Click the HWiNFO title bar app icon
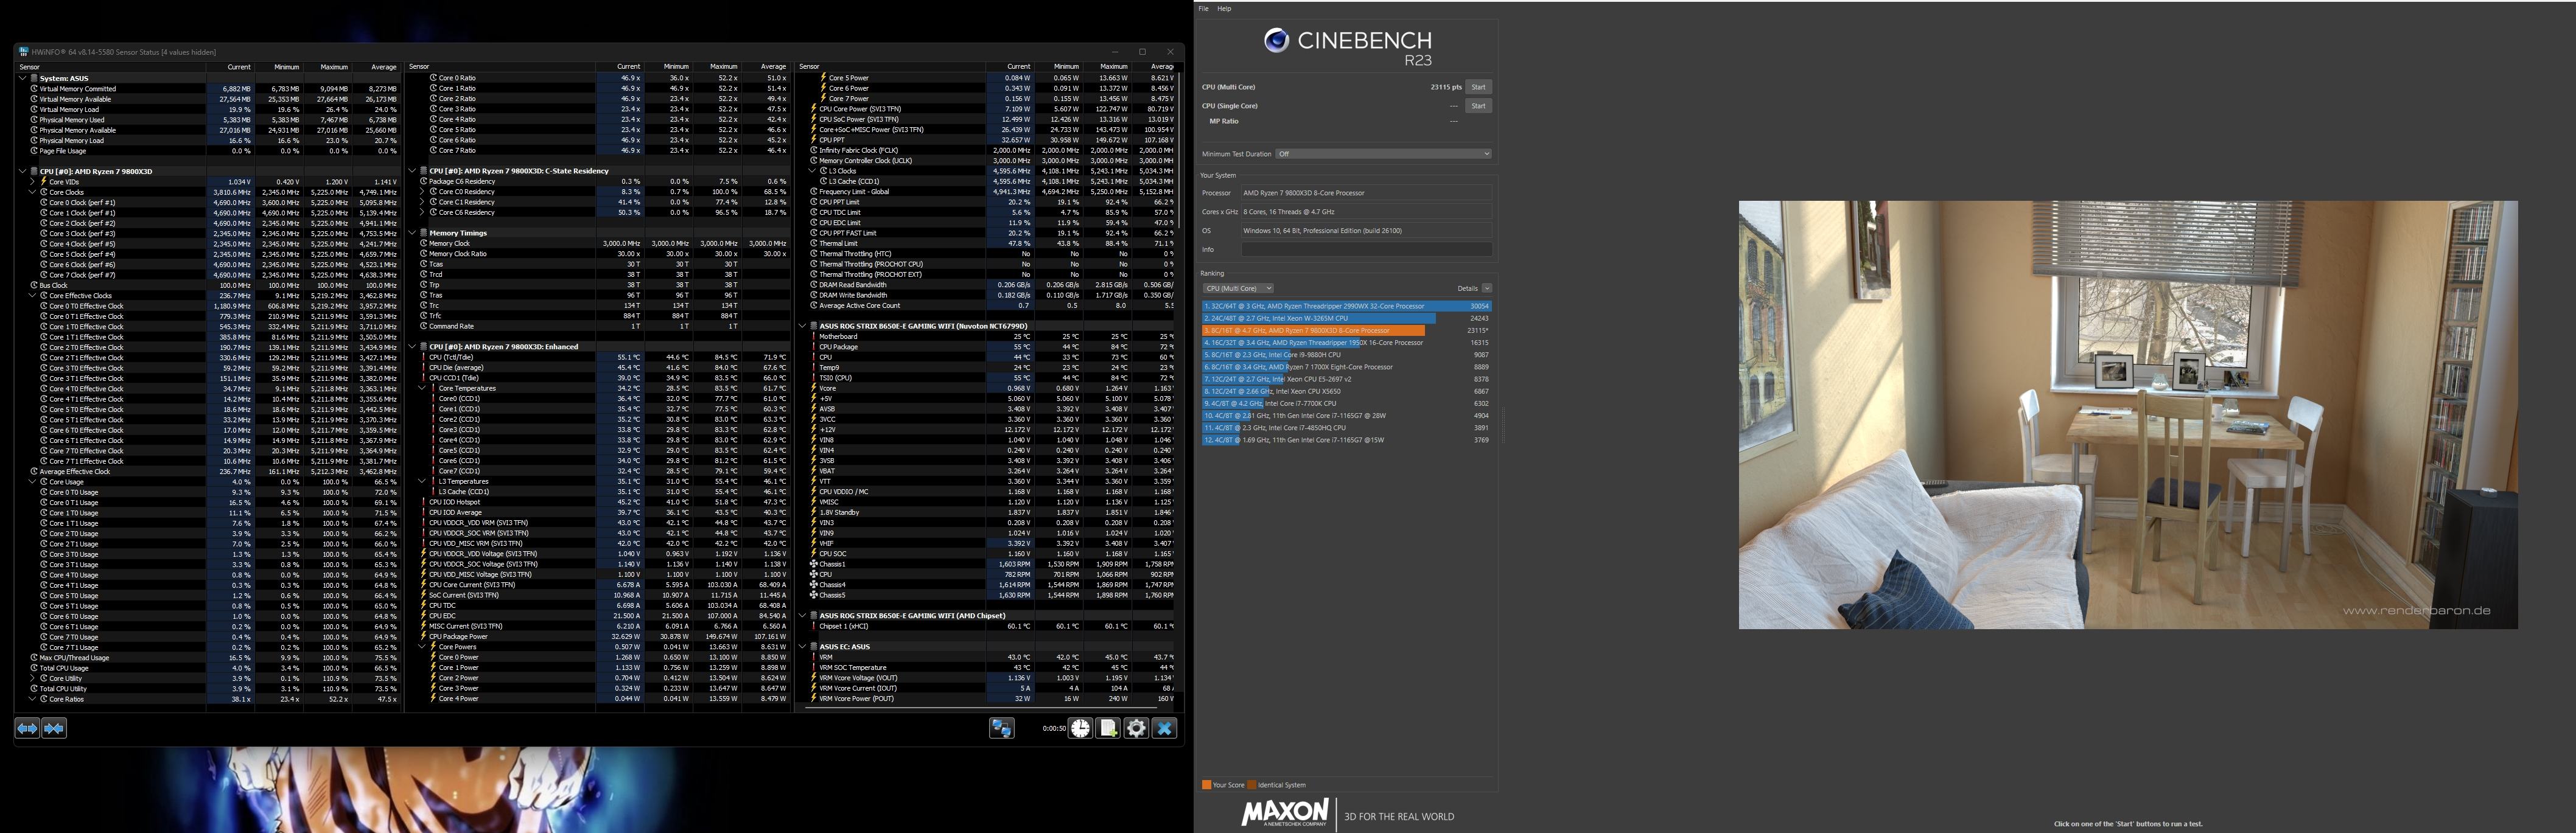The height and width of the screenshot is (833, 2576). coord(24,52)
